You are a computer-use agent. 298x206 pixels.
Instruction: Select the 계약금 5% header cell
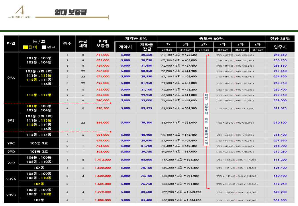(x=136, y=39)
